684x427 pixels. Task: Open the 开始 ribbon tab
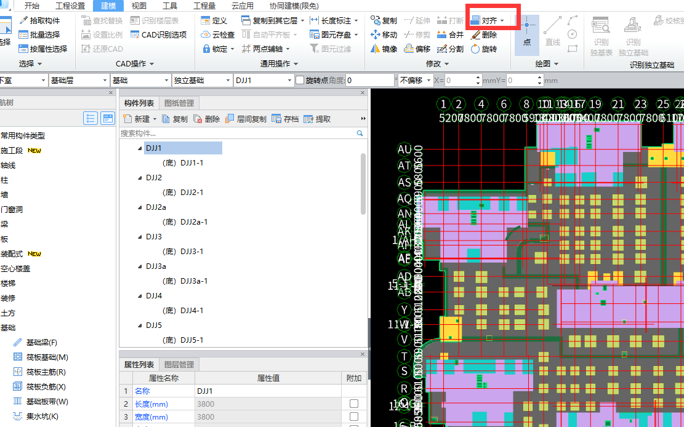click(x=32, y=6)
